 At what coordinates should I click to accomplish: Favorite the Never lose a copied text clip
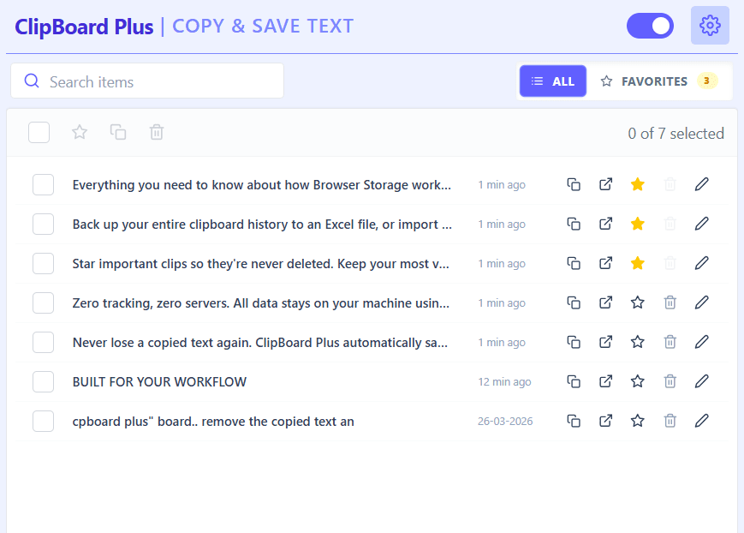coord(637,342)
